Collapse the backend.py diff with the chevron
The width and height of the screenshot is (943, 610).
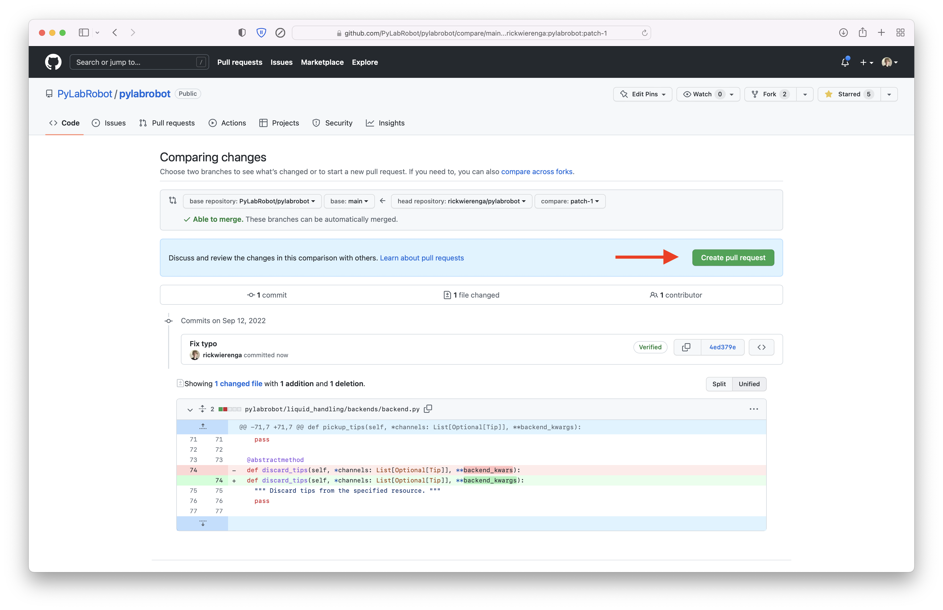(190, 410)
